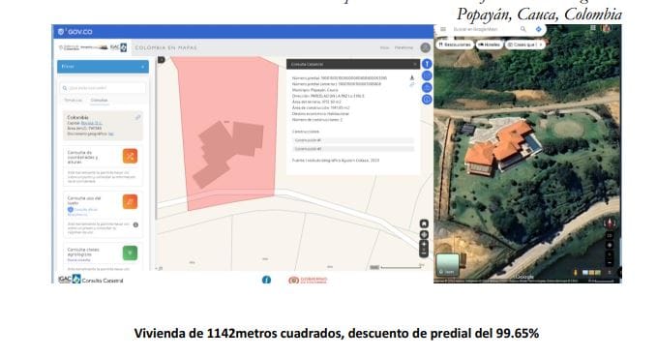Zoom out on the IGAC cadastral map
Viewport: 657px width, 357px height.
coord(424,253)
